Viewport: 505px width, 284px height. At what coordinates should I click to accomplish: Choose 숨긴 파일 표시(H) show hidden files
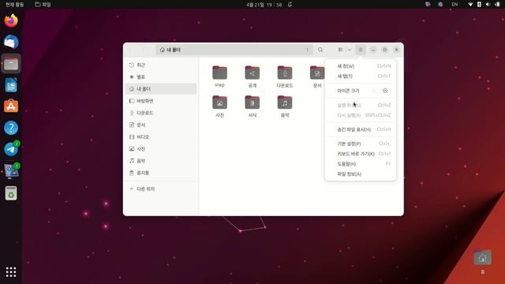tap(361, 129)
